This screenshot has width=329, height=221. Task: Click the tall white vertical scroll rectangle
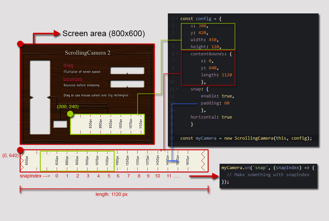click(40, 97)
